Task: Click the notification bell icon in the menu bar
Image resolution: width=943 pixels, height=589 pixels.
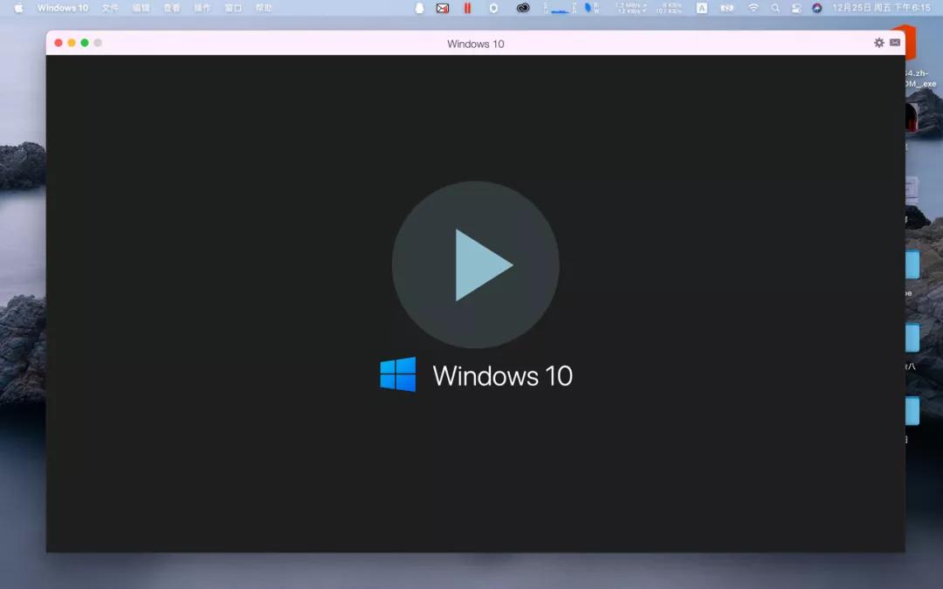Action: click(419, 8)
